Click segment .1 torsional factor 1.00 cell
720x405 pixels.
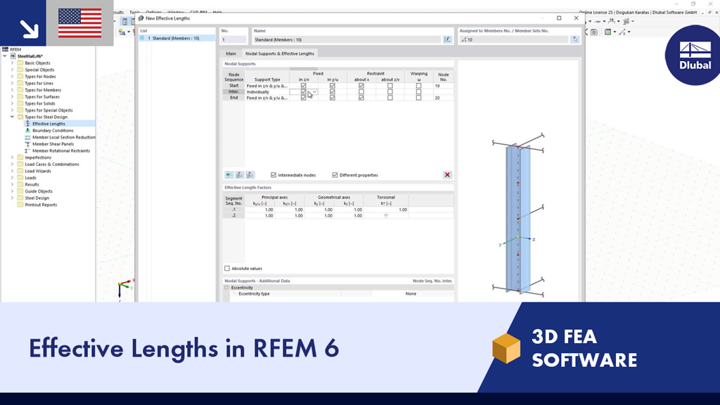click(x=386, y=210)
